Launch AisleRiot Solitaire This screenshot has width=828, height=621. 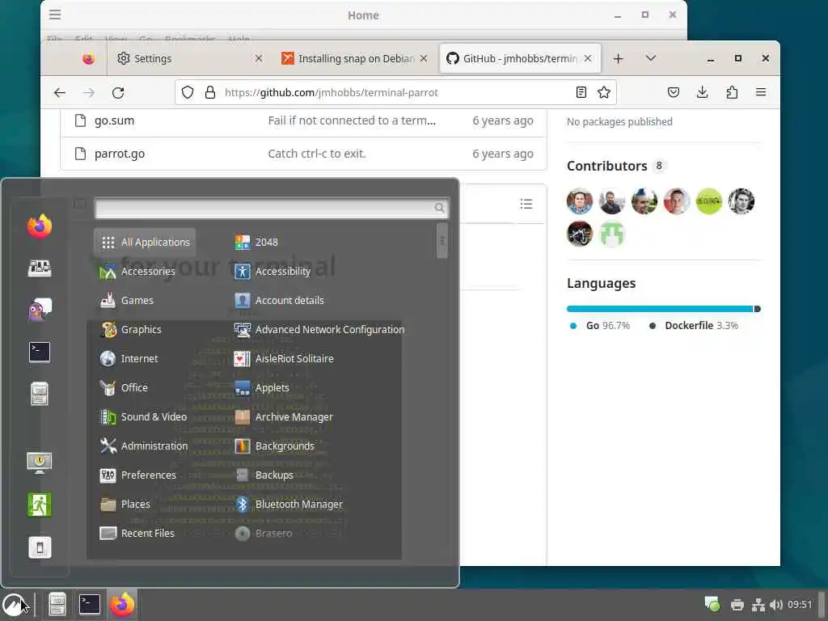(284, 358)
